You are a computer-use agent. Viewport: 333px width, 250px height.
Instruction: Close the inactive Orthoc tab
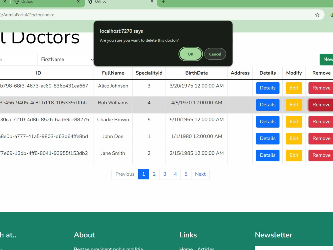pos(78,2)
